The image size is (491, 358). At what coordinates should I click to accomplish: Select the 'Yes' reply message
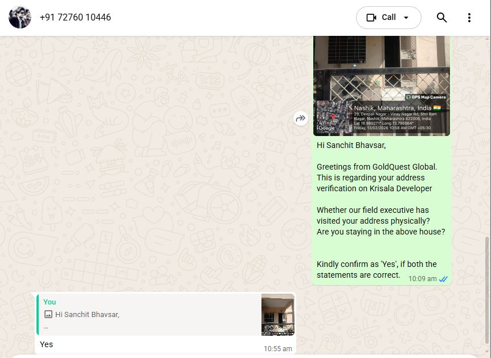[47, 344]
